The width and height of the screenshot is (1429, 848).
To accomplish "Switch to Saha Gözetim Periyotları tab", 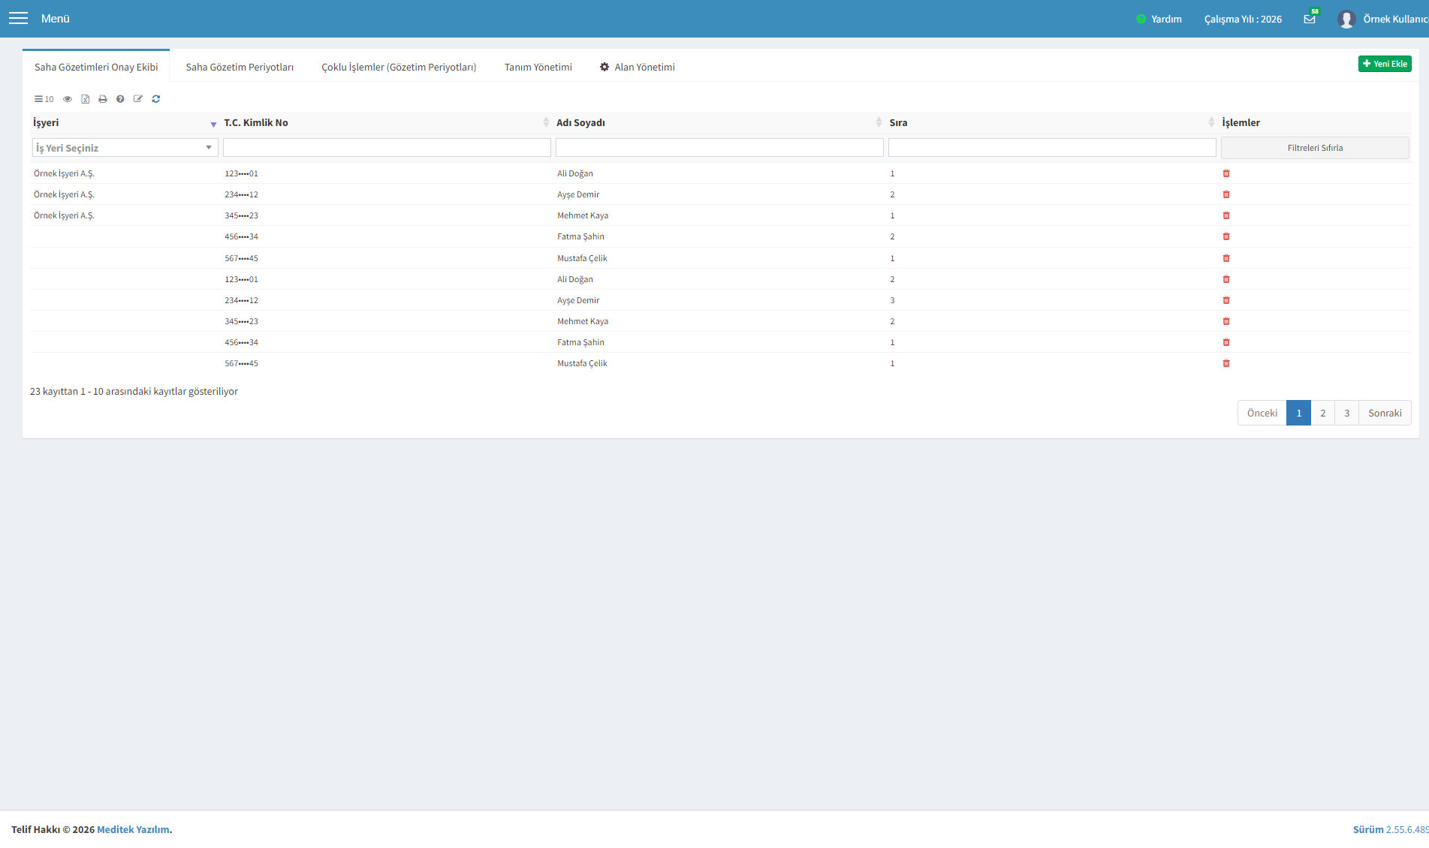I will [240, 67].
